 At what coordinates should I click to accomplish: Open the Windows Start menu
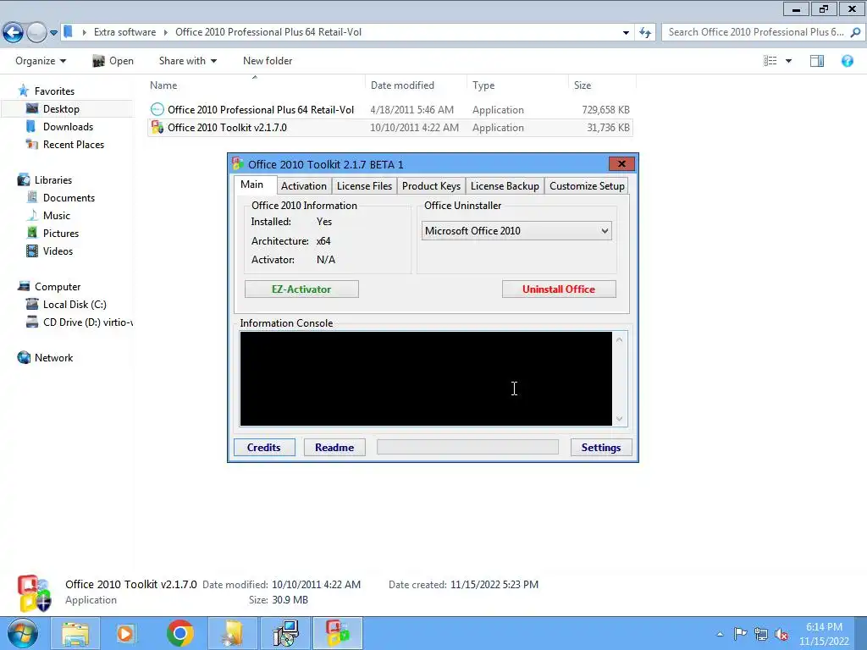point(23,633)
